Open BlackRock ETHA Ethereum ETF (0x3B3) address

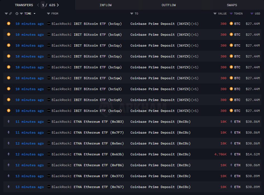point(87,122)
